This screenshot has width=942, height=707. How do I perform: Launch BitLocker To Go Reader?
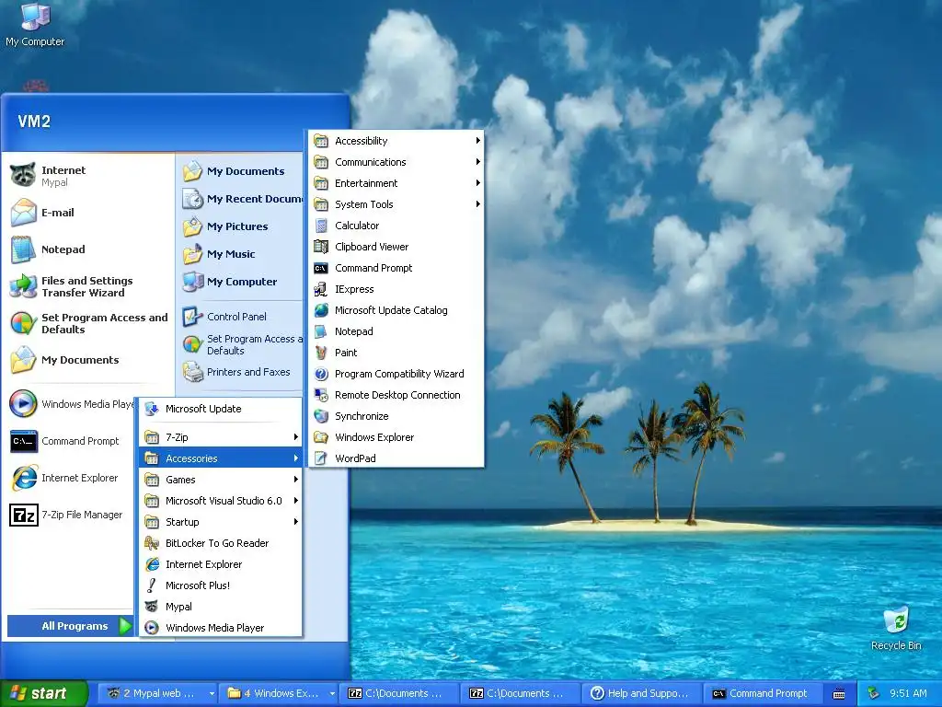(x=220, y=543)
